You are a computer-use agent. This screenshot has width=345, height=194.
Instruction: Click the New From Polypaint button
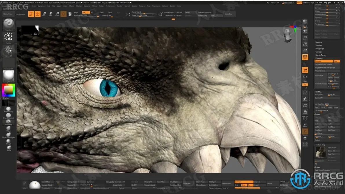pyautogui.click(x=327, y=170)
